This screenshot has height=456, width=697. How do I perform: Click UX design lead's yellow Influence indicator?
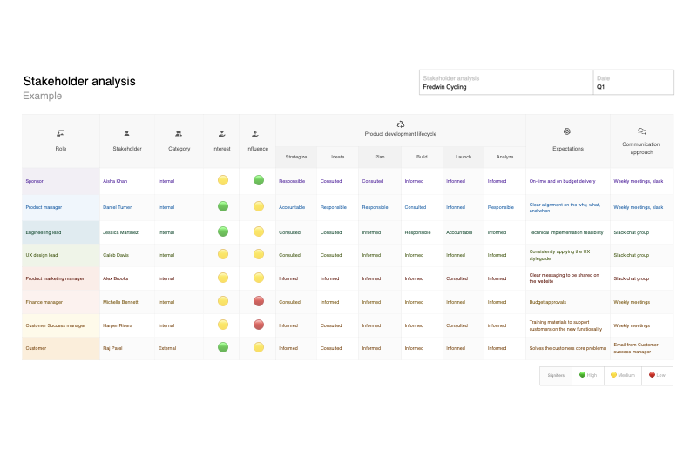point(259,254)
